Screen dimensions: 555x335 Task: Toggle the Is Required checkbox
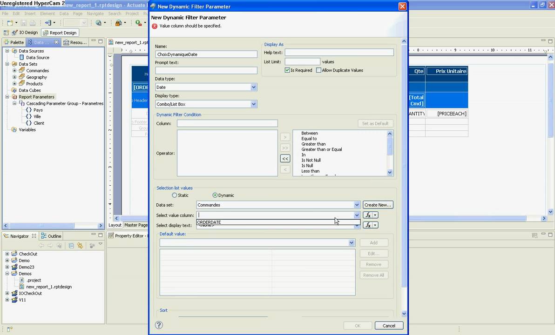(287, 70)
